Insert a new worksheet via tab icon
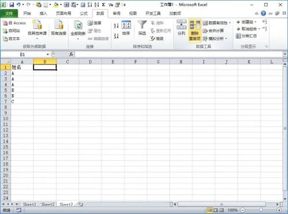 pyautogui.click(x=81, y=204)
